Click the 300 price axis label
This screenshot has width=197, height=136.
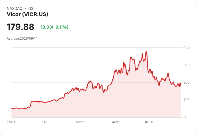point(187,65)
